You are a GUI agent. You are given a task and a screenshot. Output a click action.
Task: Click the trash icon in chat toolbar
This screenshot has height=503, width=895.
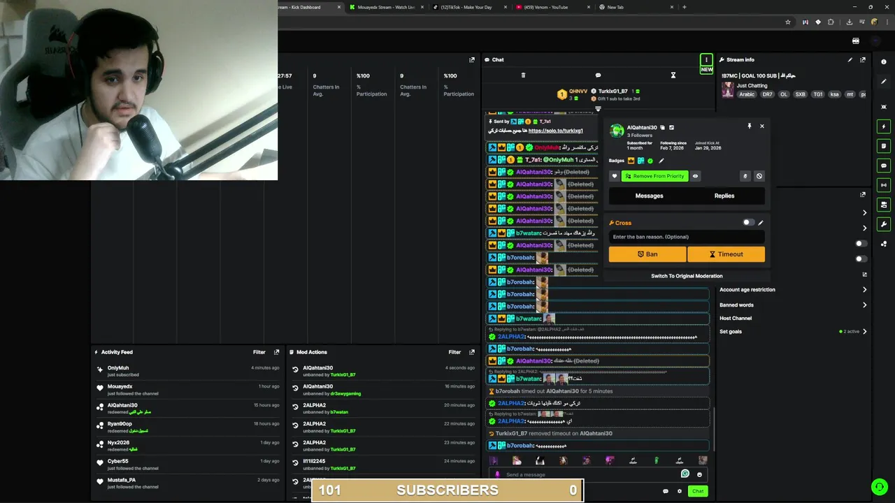tap(523, 75)
